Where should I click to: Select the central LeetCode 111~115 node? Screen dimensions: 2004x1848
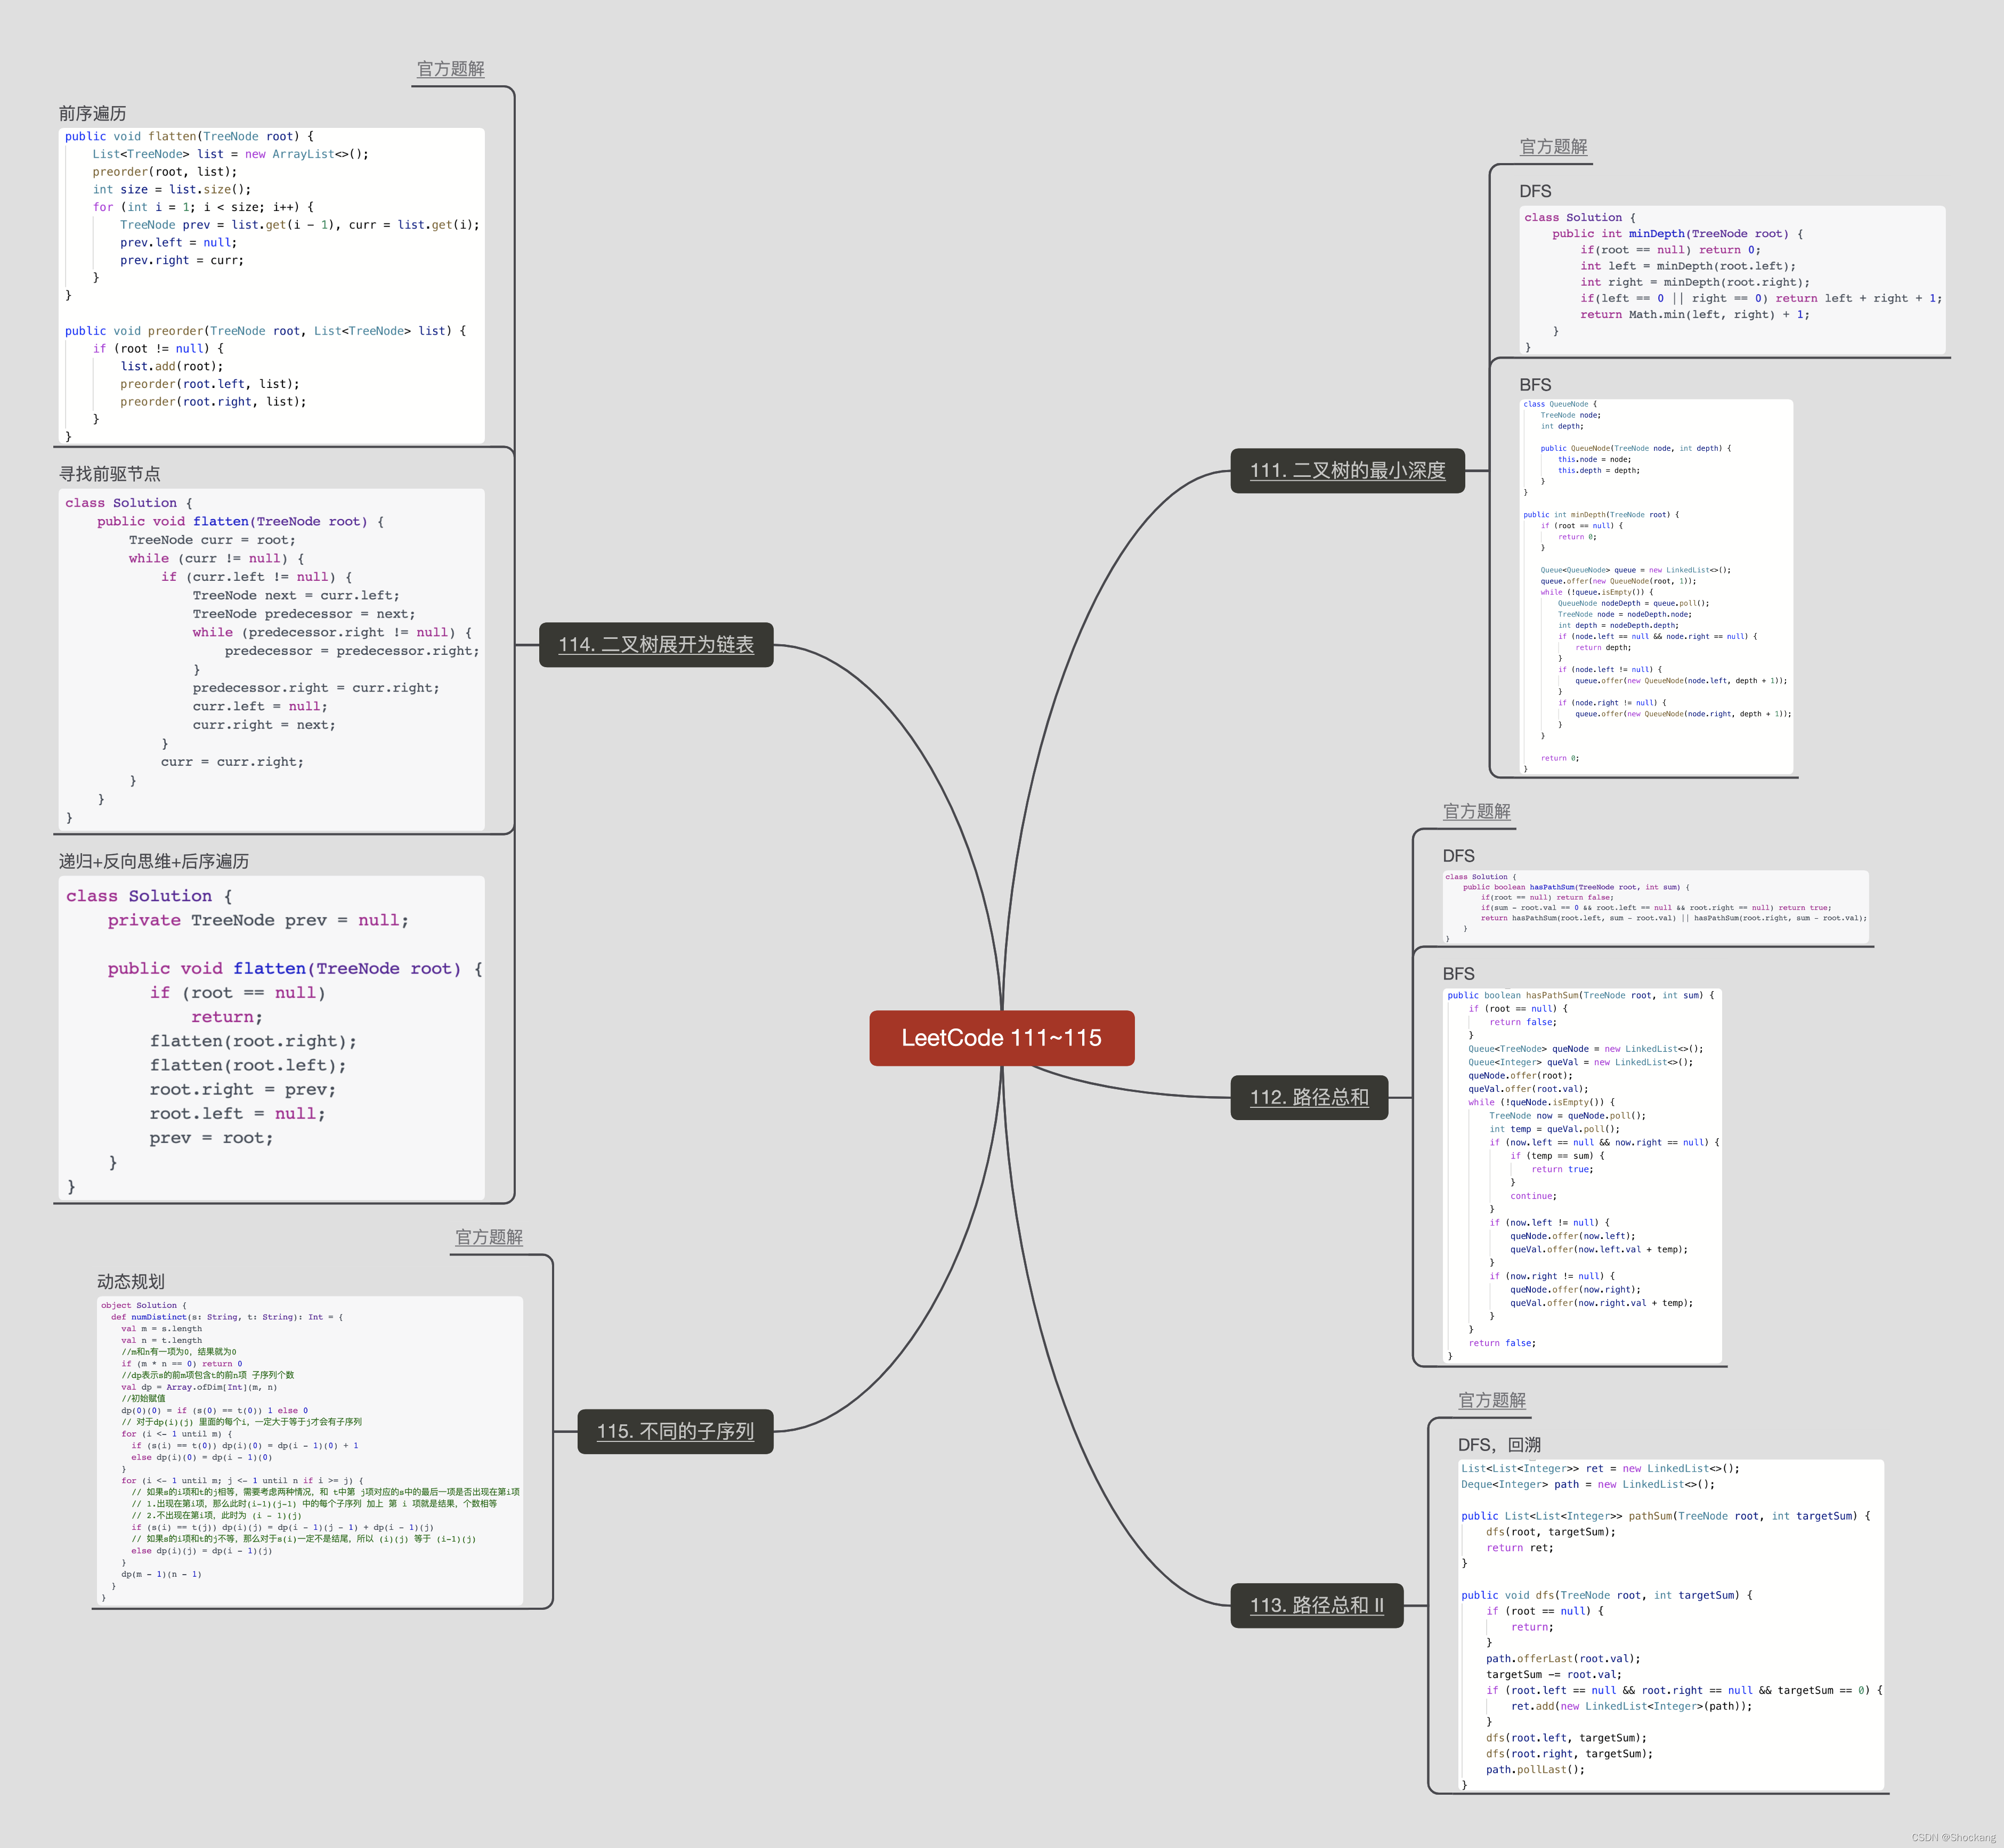click(x=1001, y=1038)
